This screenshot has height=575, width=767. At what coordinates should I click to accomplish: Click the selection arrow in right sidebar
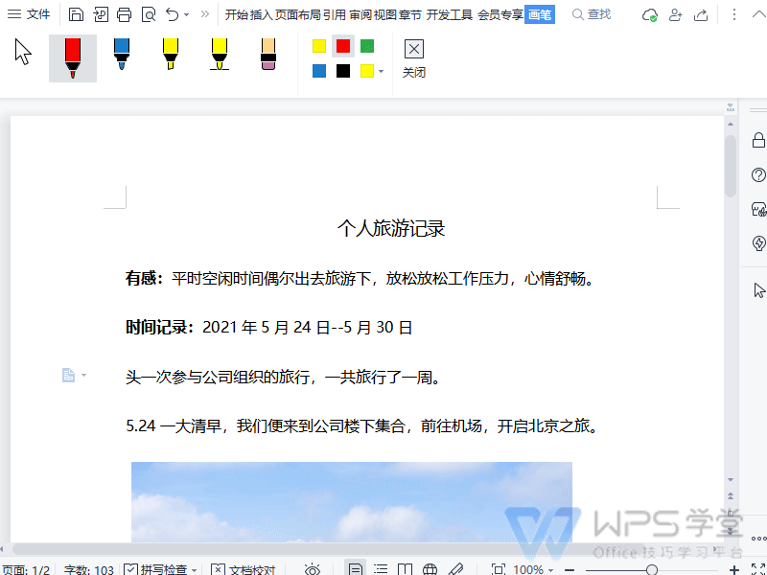[x=759, y=290]
